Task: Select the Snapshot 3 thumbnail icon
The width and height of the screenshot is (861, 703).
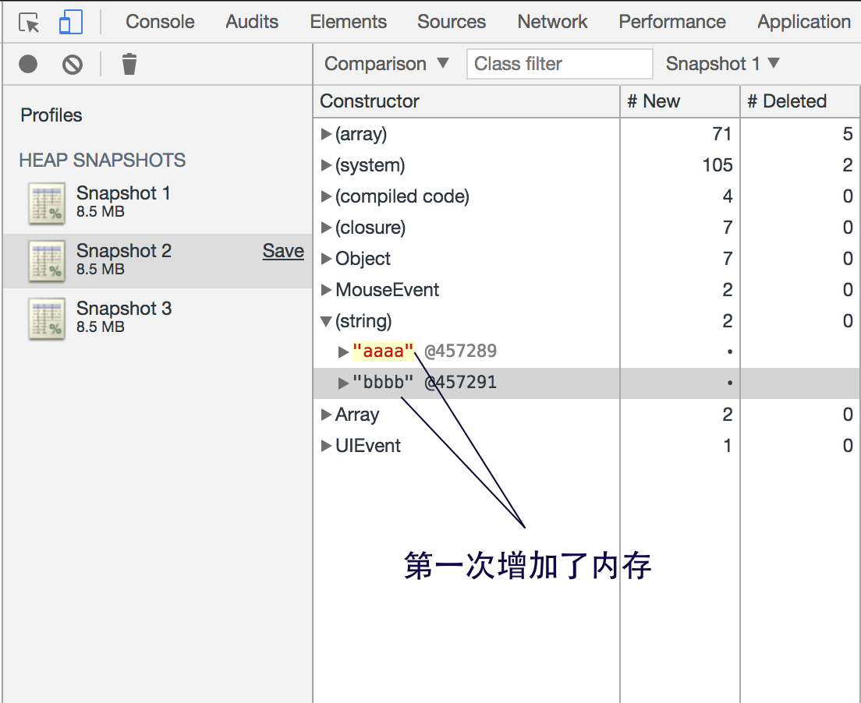Action: [x=47, y=318]
